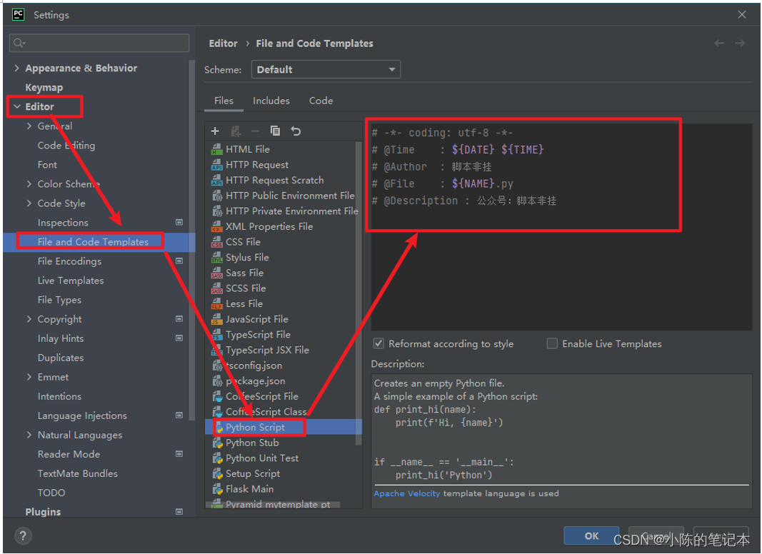The image size is (762, 554).
Task: Select the HTML File template icon
Action: coord(216,150)
